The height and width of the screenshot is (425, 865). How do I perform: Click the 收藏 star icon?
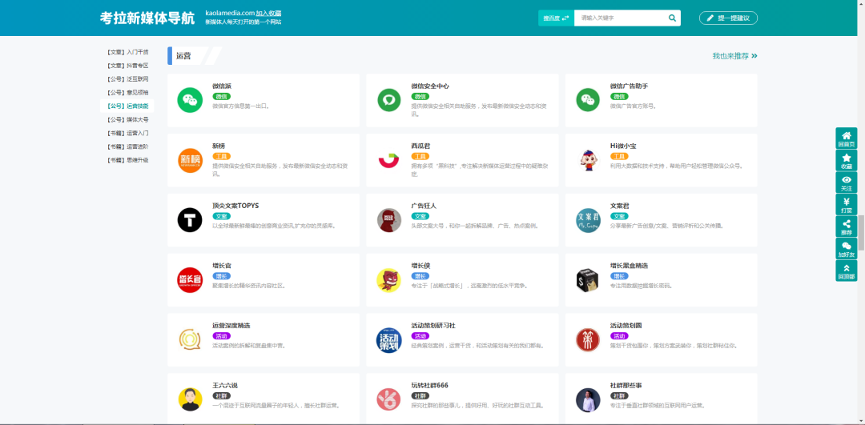[x=846, y=160]
